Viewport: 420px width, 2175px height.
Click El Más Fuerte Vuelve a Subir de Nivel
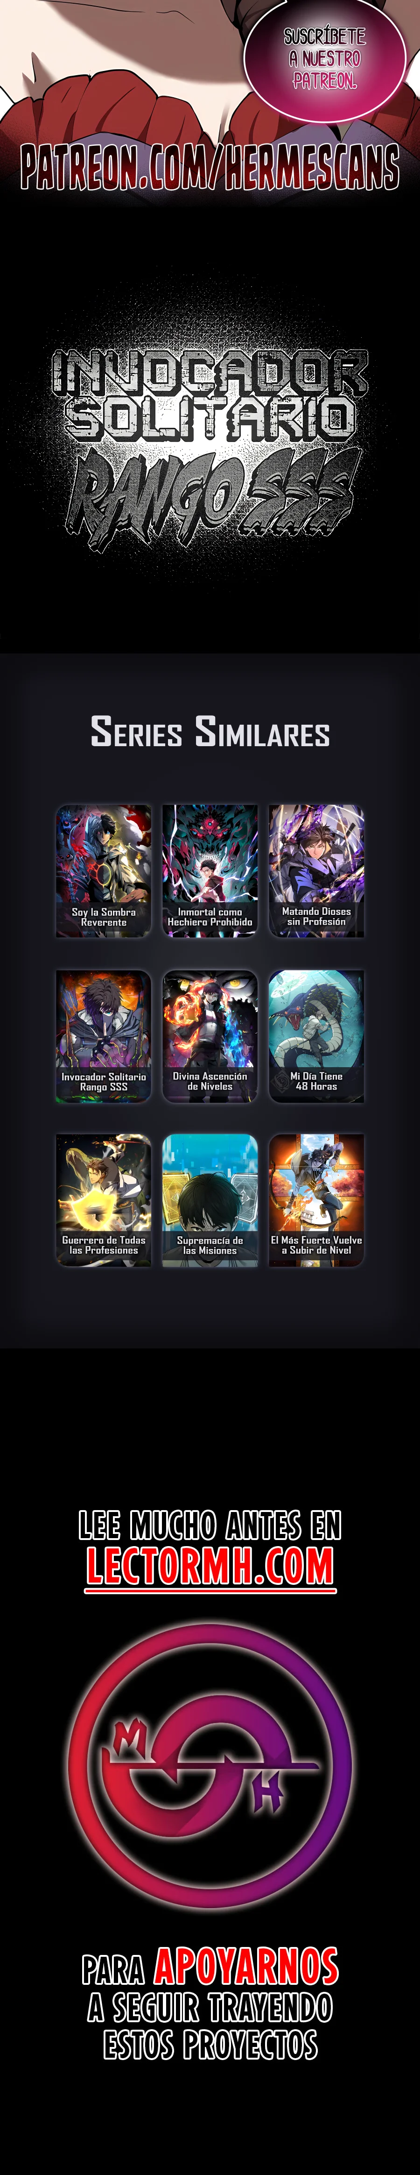tap(316, 1200)
